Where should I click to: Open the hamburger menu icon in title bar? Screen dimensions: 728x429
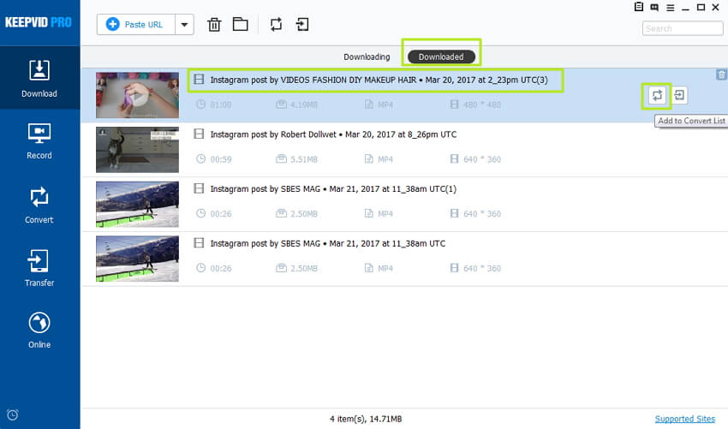[x=670, y=8]
